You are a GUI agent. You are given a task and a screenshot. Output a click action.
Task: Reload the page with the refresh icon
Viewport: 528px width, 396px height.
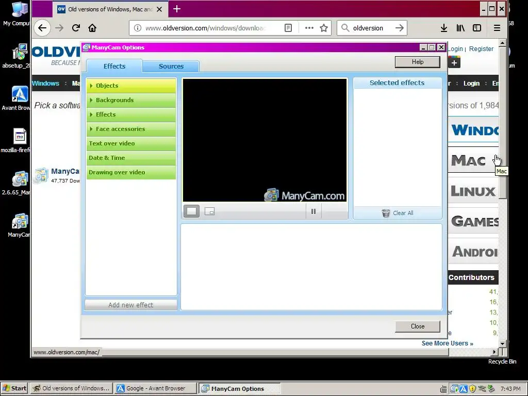coord(76,28)
